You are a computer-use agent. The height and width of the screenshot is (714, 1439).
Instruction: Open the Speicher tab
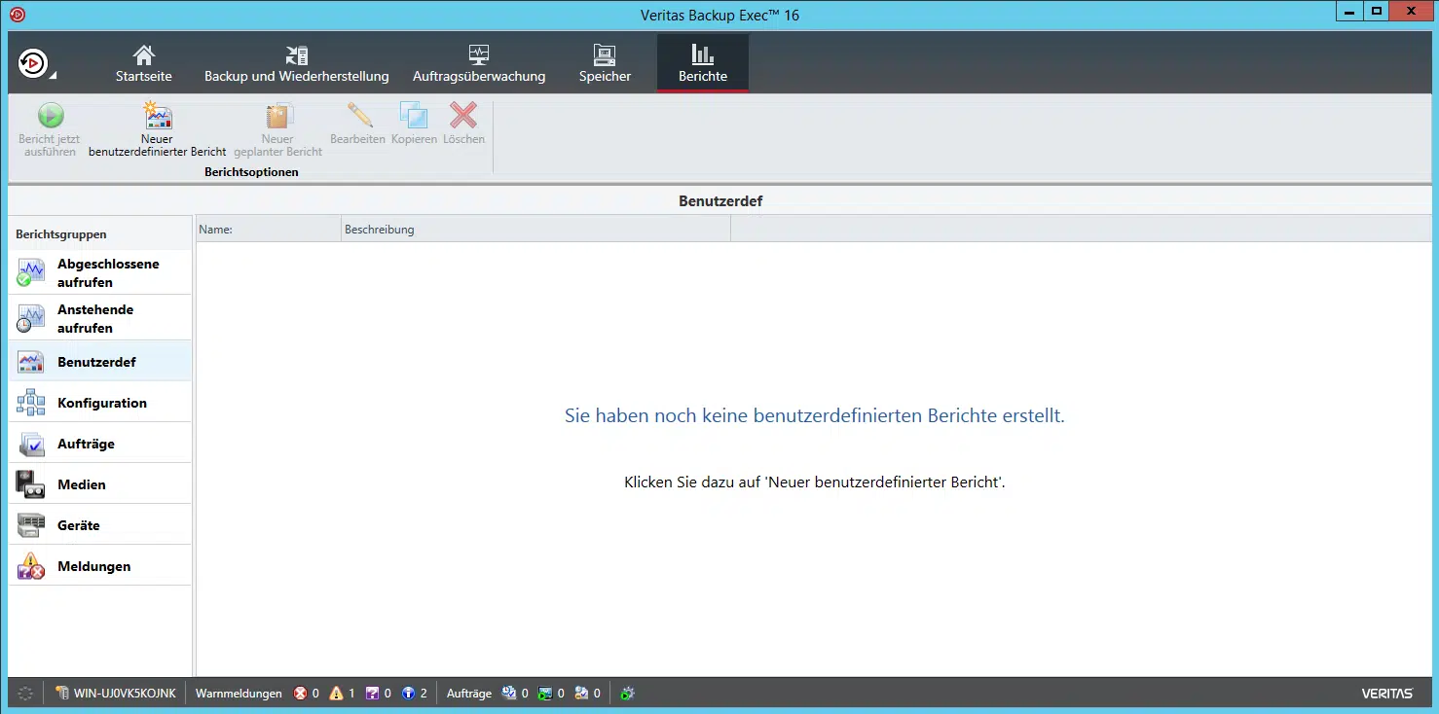pos(605,64)
